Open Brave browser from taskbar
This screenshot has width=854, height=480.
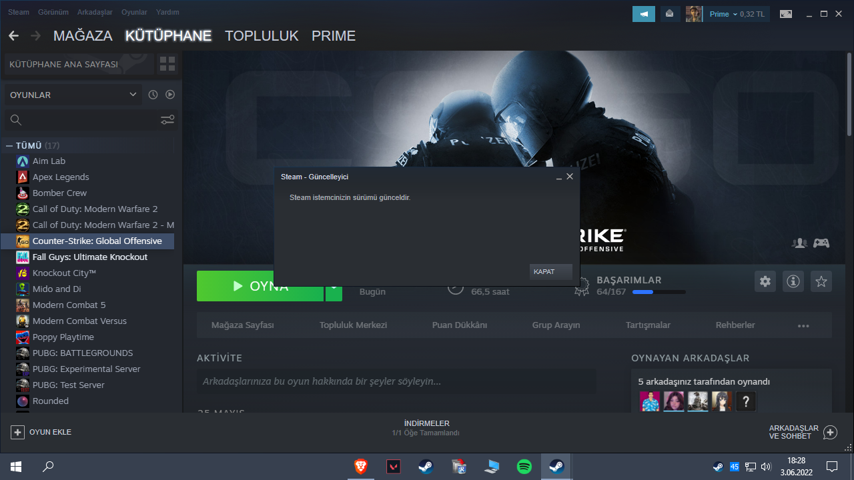click(x=360, y=467)
